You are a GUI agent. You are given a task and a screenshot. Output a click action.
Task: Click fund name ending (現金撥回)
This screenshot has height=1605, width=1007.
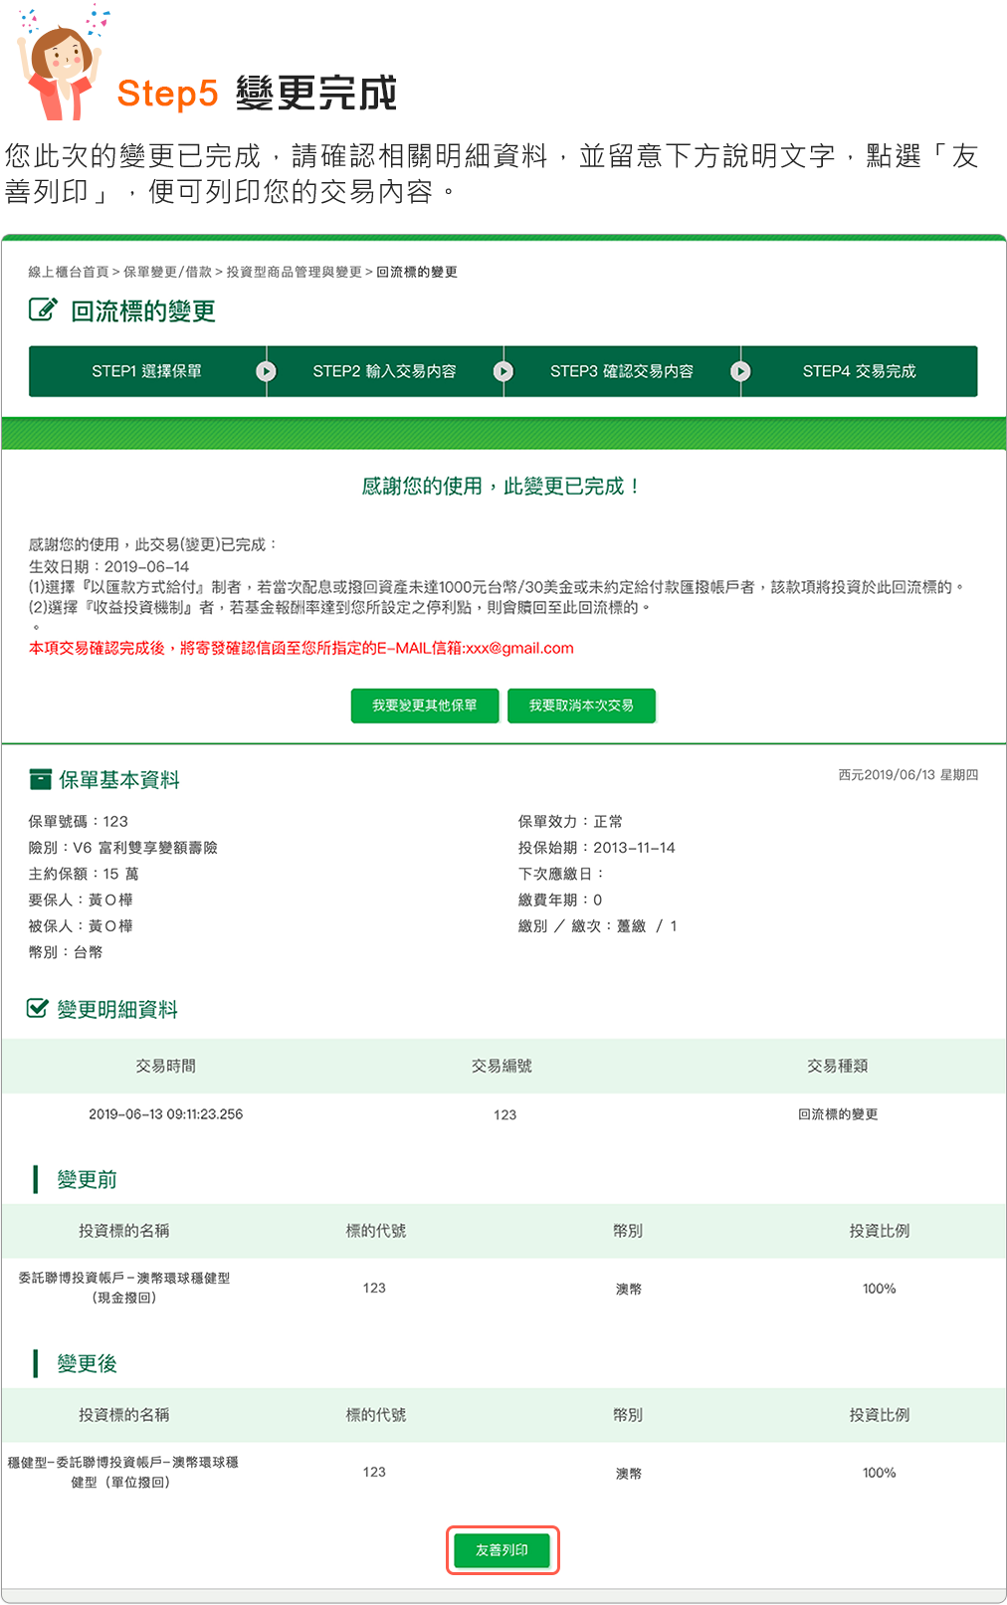124,1288
